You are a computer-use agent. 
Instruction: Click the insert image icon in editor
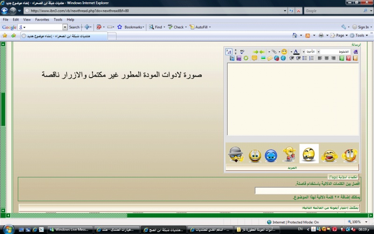pos(263,58)
